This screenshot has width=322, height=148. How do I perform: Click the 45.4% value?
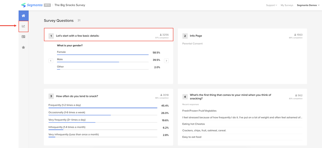coord(165,106)
